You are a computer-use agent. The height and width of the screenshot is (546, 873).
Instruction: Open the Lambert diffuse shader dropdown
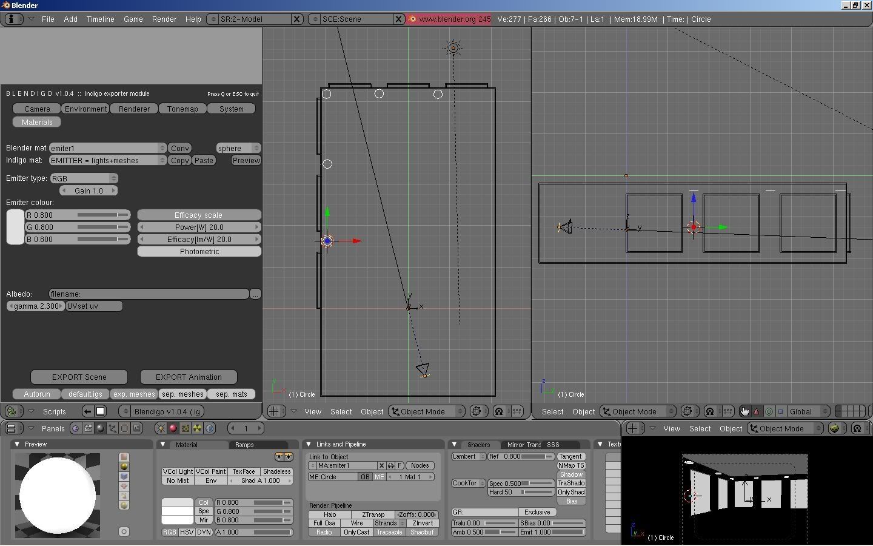pyautogui.click(x=468, y=456)
